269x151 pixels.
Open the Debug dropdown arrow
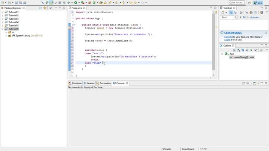coord(72,3)
